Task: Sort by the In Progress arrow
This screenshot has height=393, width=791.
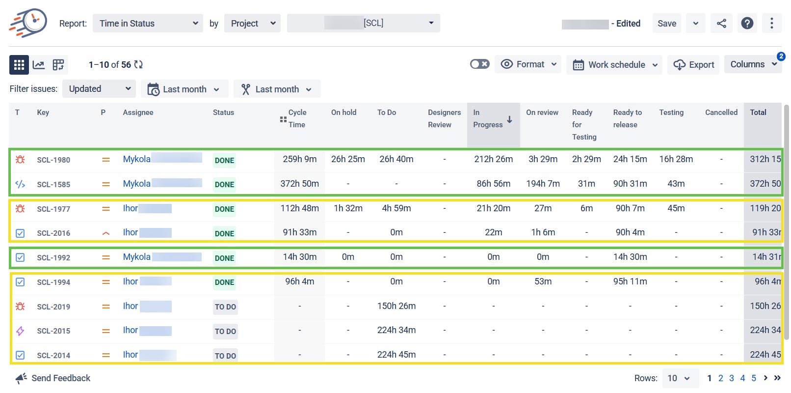Action: coord(510,119)
